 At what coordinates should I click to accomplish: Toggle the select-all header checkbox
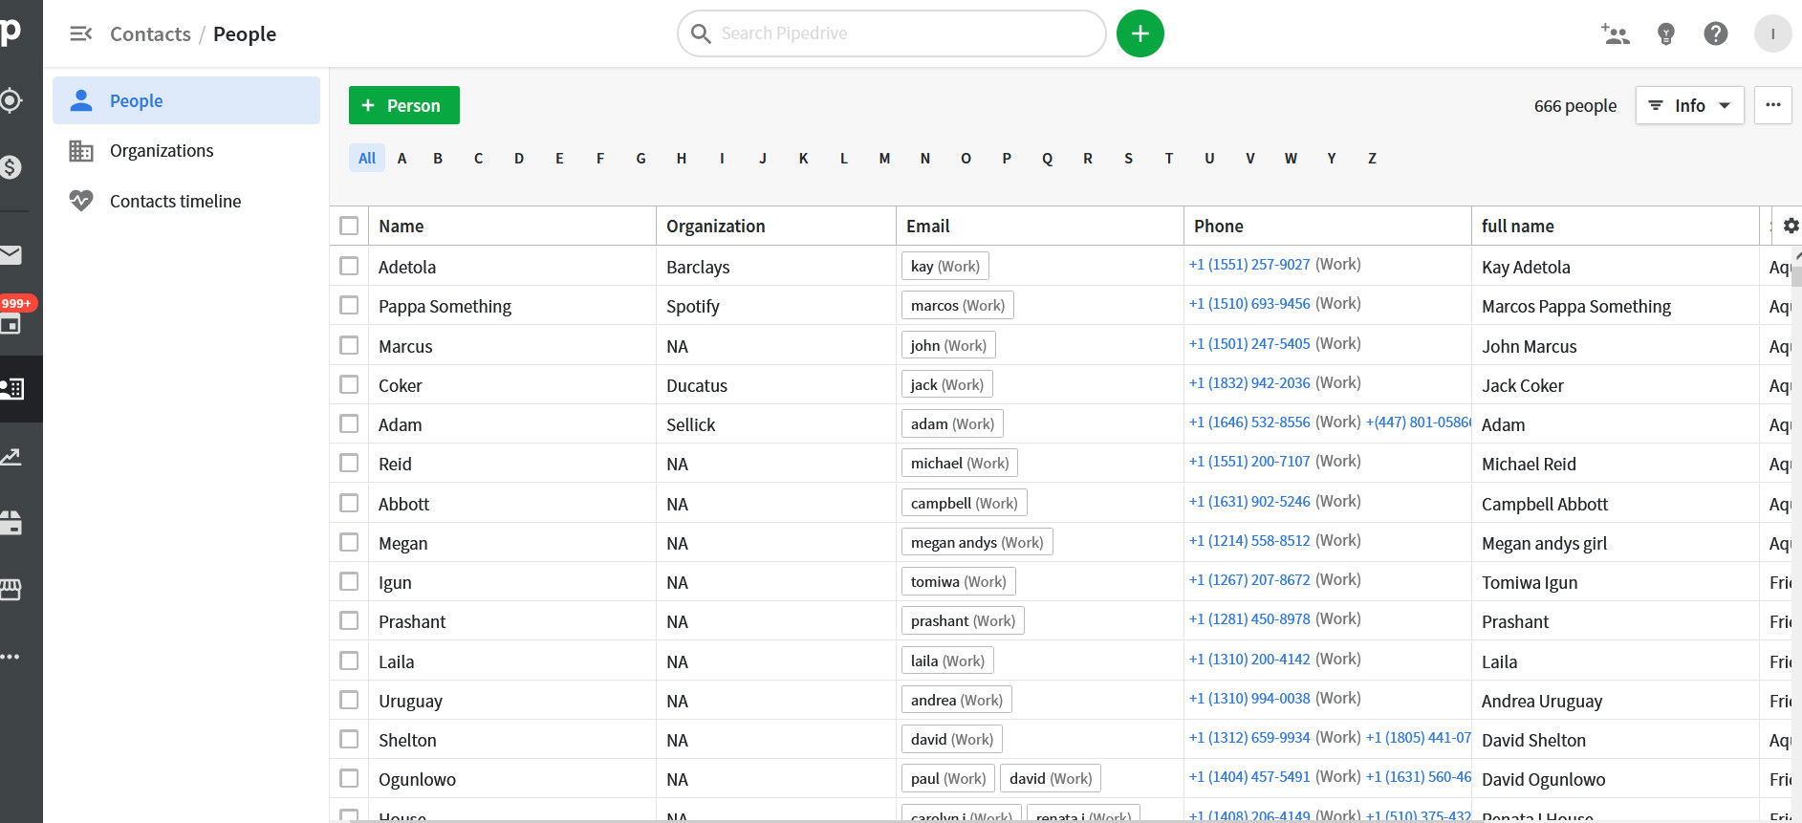(349, 226)
